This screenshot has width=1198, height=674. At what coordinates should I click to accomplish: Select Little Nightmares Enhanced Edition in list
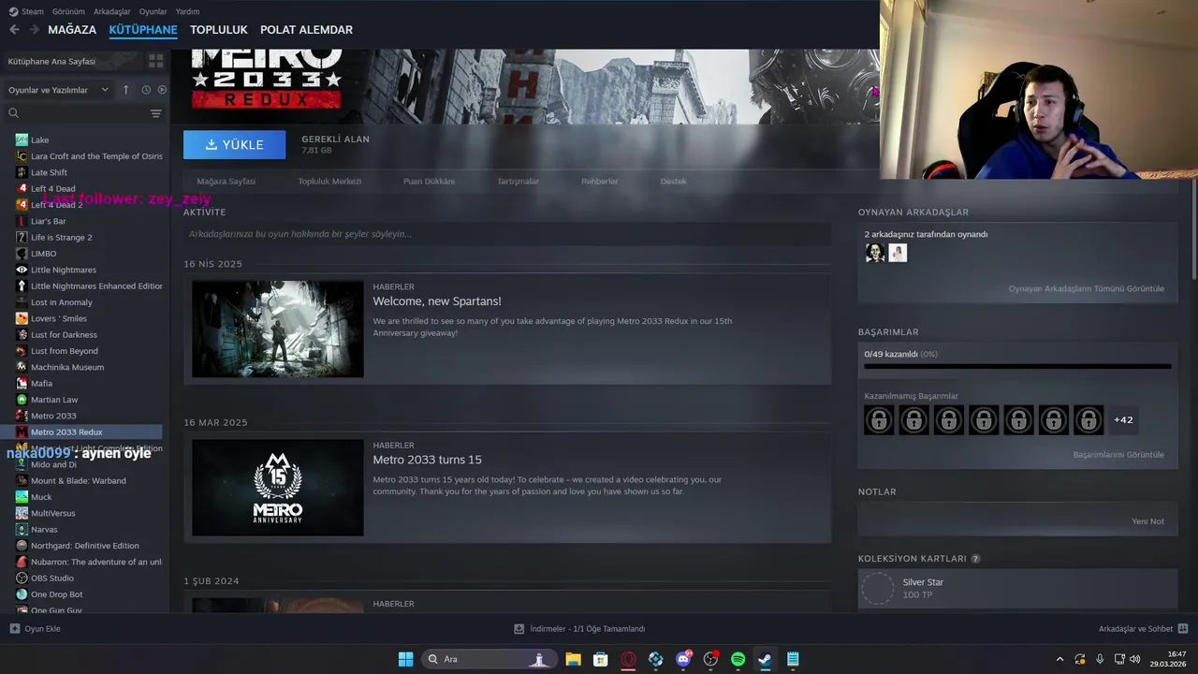point(89,286)
